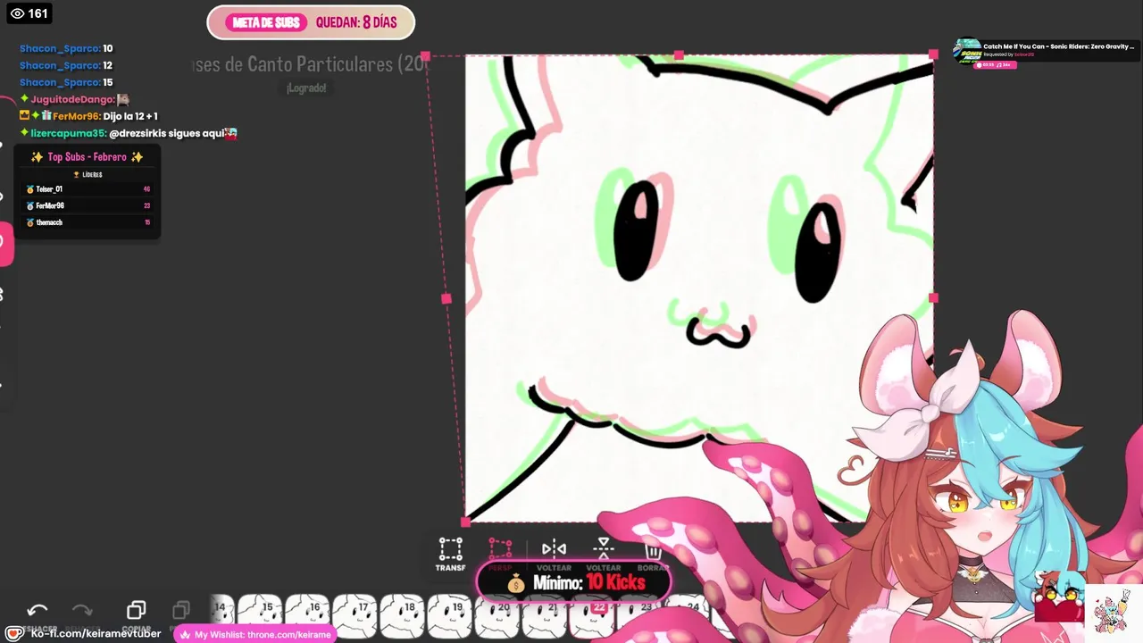Click the JuguitodeDango username in chat
The height and width of the screenshot is (643, 1143).
point(71,99)
